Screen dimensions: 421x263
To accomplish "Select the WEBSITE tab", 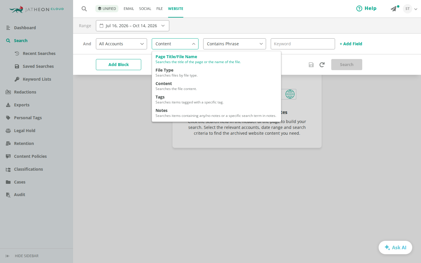I will coord(176,9).
